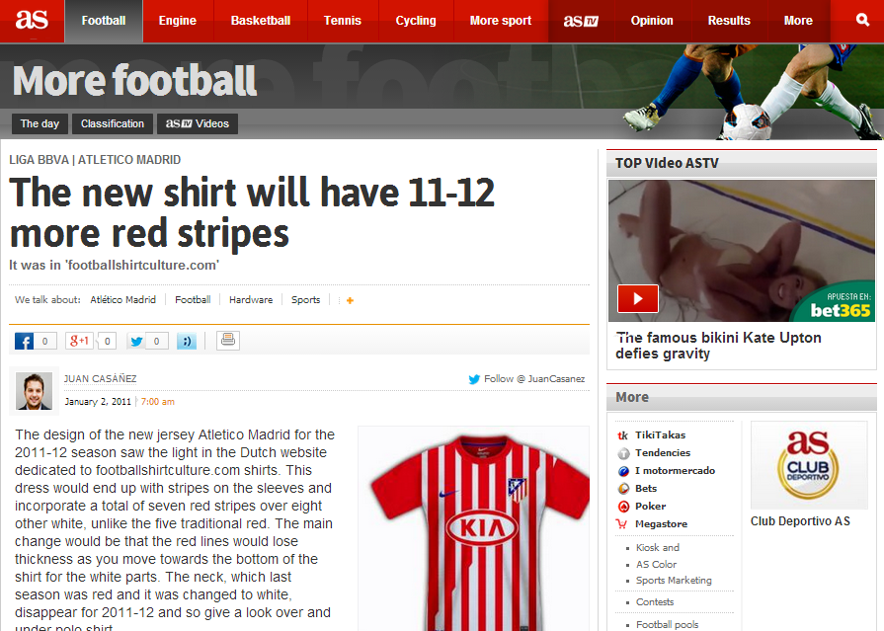Click the Twitter share count box

pyautogui.click(x=157, y=341)
